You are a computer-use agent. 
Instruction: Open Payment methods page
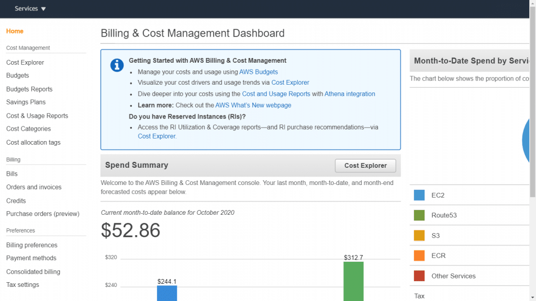[x=31, y=258]
